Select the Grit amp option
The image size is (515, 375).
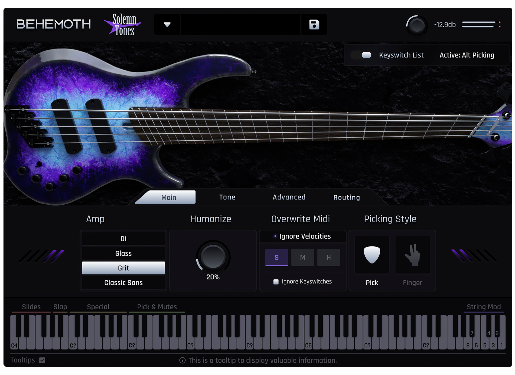point(123,268)
